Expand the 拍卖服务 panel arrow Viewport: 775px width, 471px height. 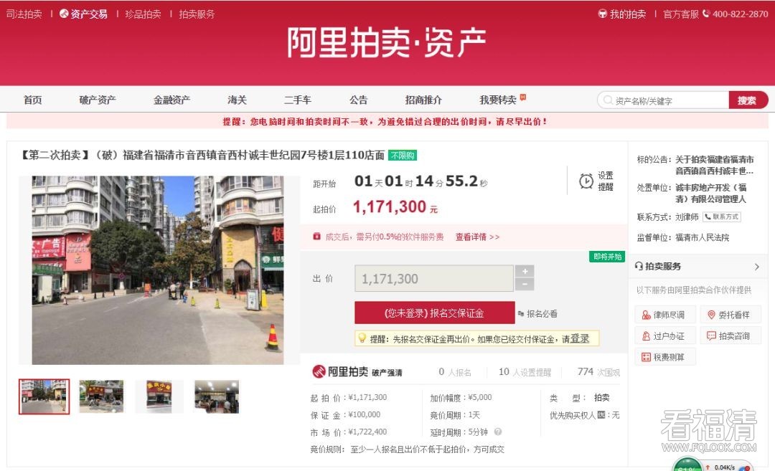pyautogui.click(x=757, y=267)
